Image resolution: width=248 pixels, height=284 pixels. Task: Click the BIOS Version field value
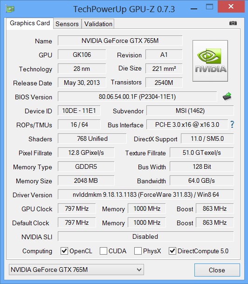click(x=137, y=97)
